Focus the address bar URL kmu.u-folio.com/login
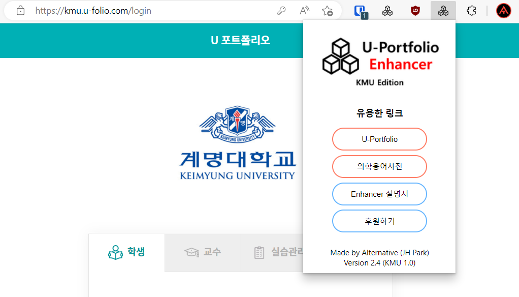The width and height of the screenshot is (519, 297). click(93, 11)
